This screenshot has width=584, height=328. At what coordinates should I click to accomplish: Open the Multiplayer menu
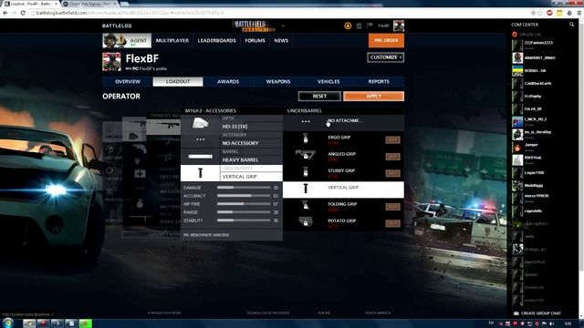pos(172,40)
